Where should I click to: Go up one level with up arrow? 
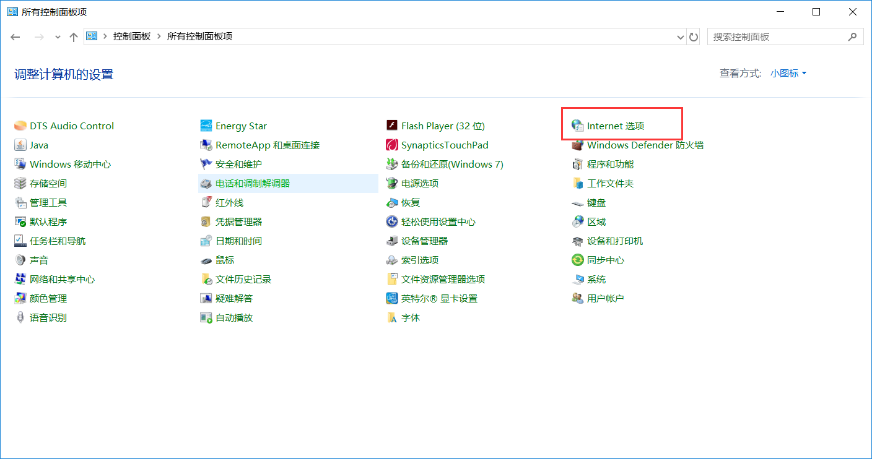point(74,37)
